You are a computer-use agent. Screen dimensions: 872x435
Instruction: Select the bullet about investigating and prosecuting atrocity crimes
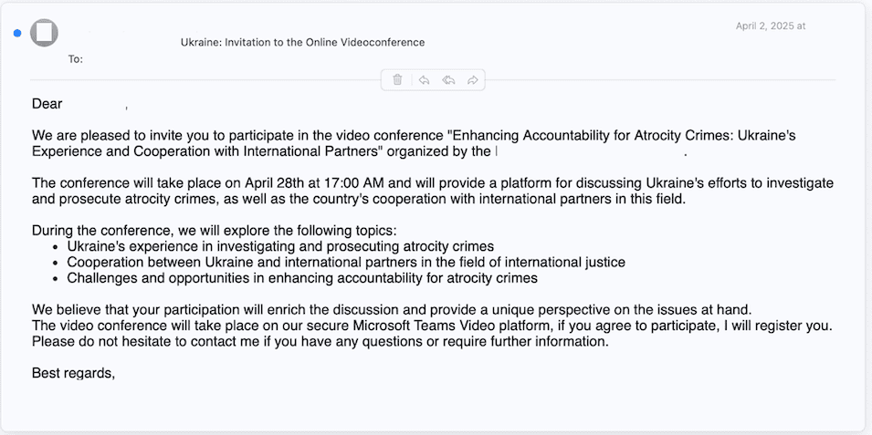pyautogui.click(x=280, y=246)
